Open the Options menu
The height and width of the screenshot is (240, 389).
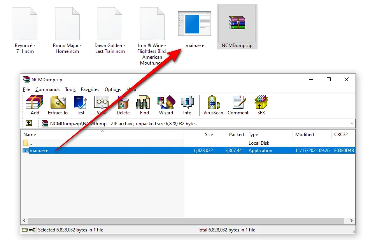point(113,89)
